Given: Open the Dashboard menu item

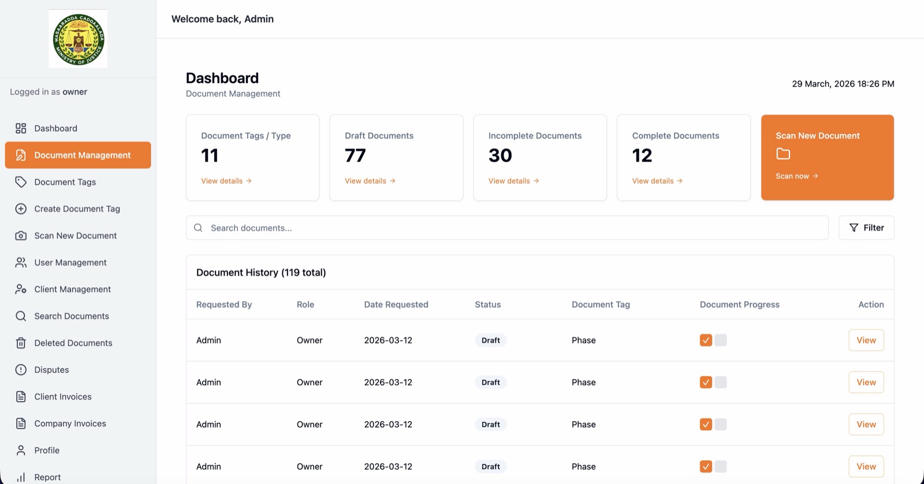Looking at the screenshot, I should tap(78, 128).
